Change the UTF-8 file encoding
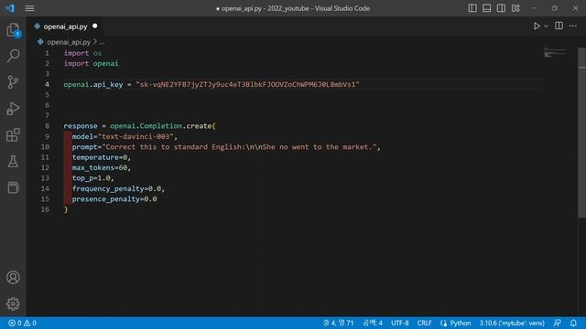586x329 pixels. pyautogui.click(x=399, y=323)
